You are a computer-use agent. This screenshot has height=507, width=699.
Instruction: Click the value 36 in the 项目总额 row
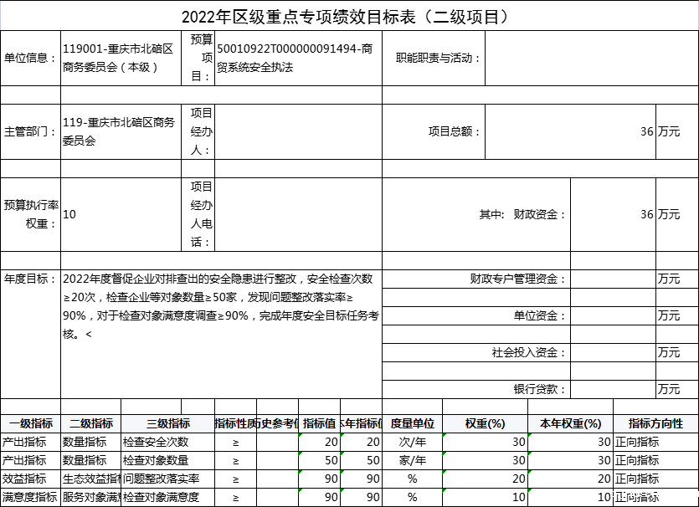(647, 132)
